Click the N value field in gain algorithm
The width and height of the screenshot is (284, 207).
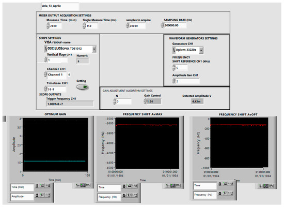pyautogui.click(x=123, y=101)
